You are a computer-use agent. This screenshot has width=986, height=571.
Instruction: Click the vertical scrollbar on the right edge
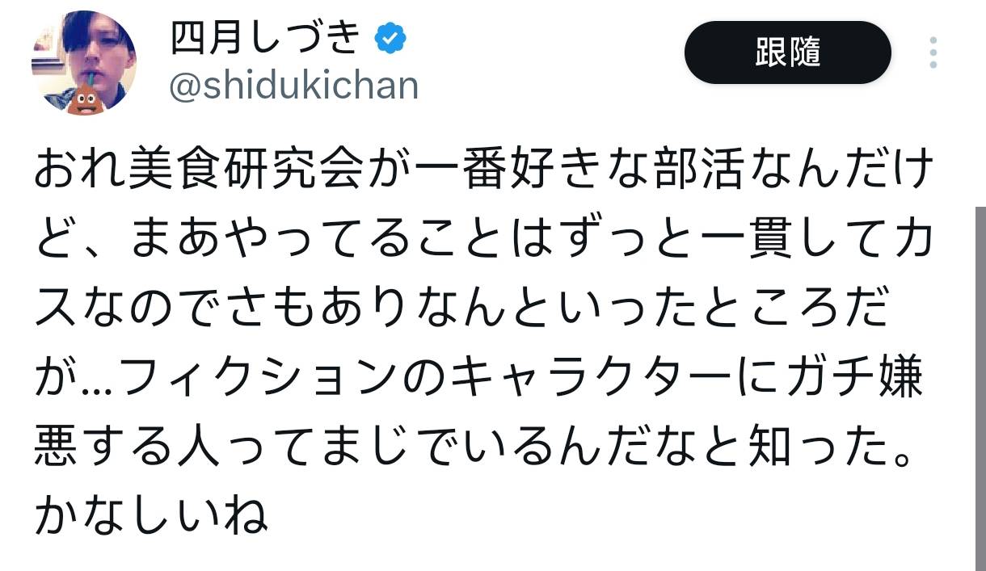pos(978,388)
